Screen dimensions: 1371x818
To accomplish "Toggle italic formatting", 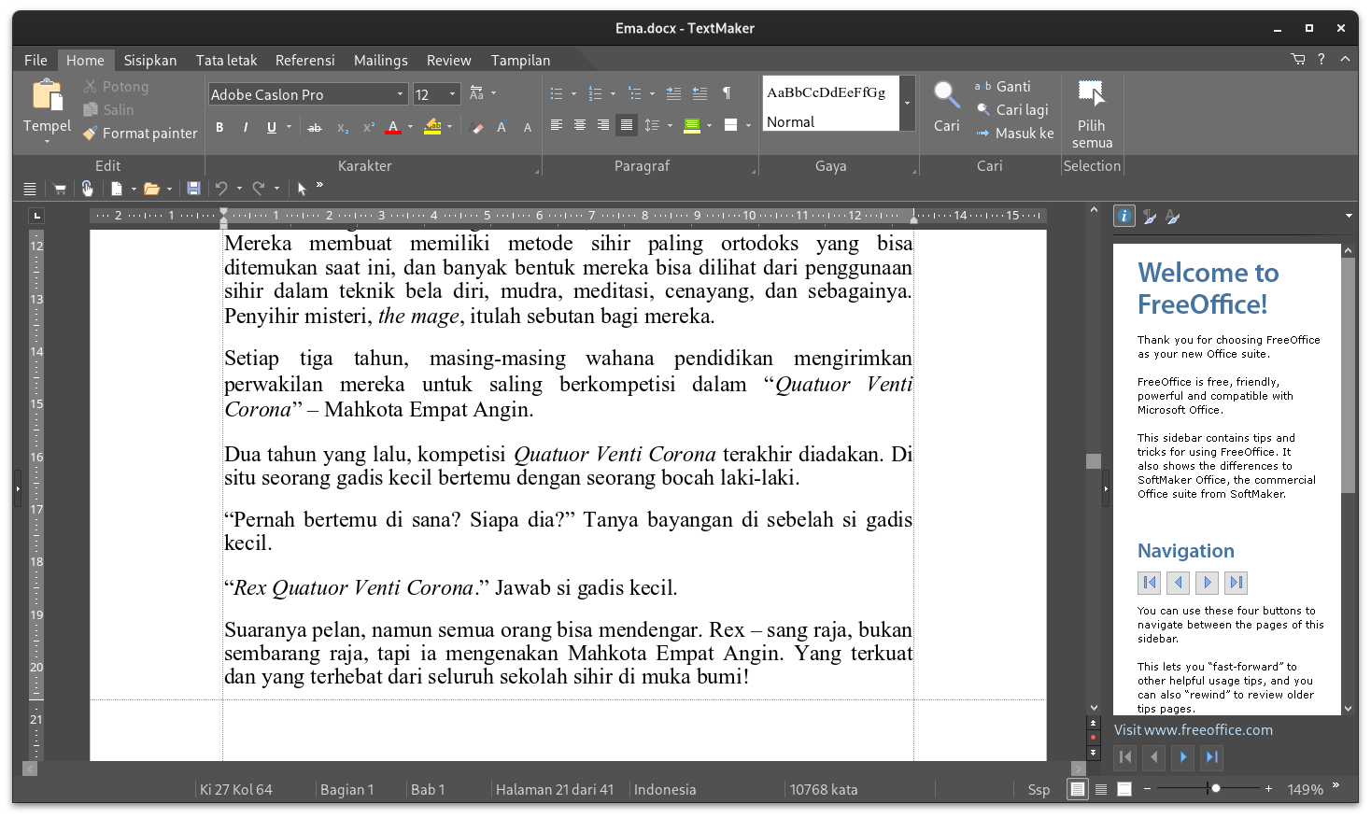I will (x=246, y=127).
